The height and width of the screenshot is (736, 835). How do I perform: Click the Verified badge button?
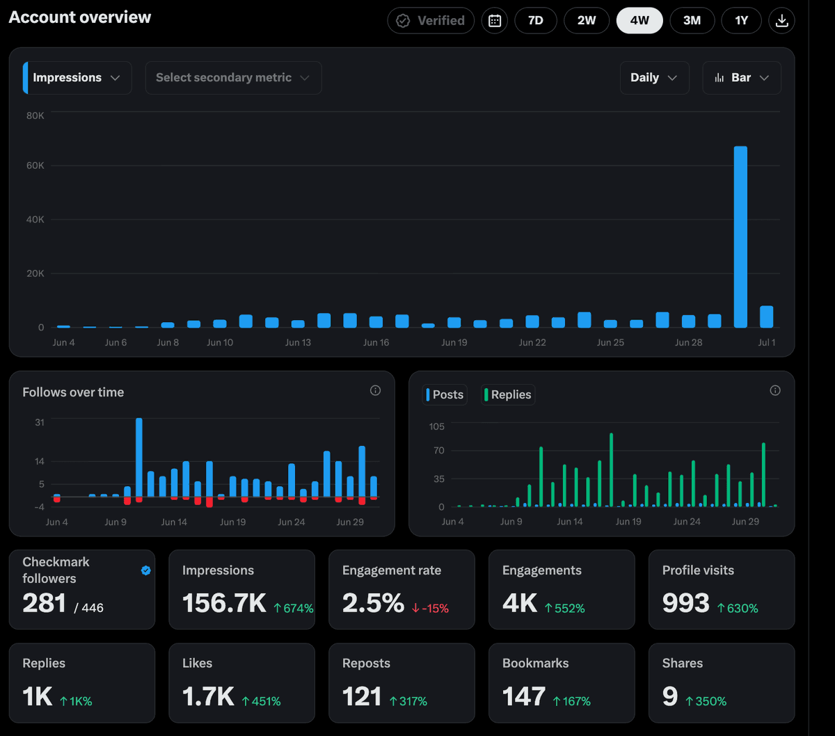point(431,21)
